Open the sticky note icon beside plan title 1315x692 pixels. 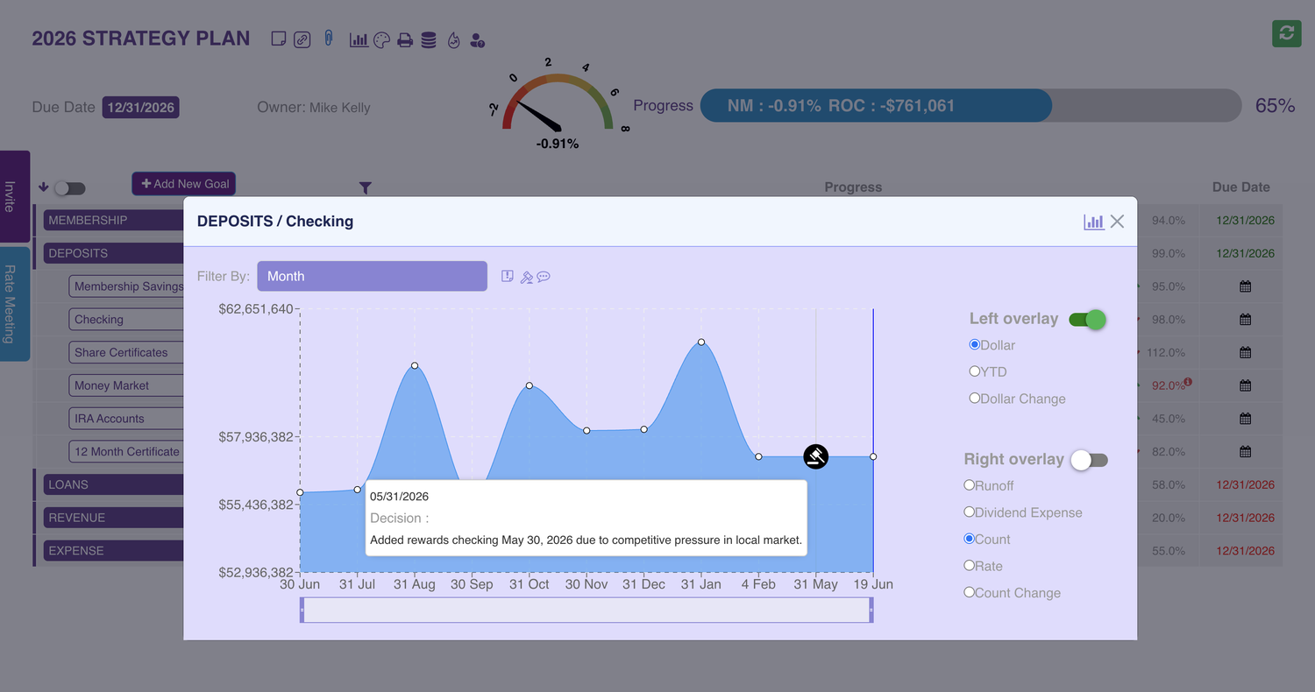tap(279, 39)
